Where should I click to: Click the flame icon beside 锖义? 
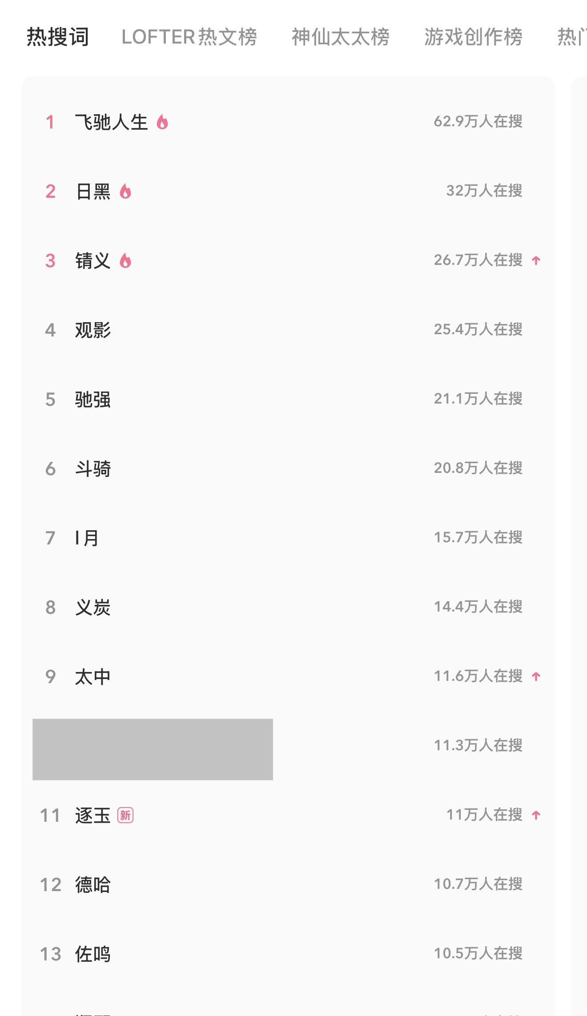pyautogui.click(x=125, y=260)
